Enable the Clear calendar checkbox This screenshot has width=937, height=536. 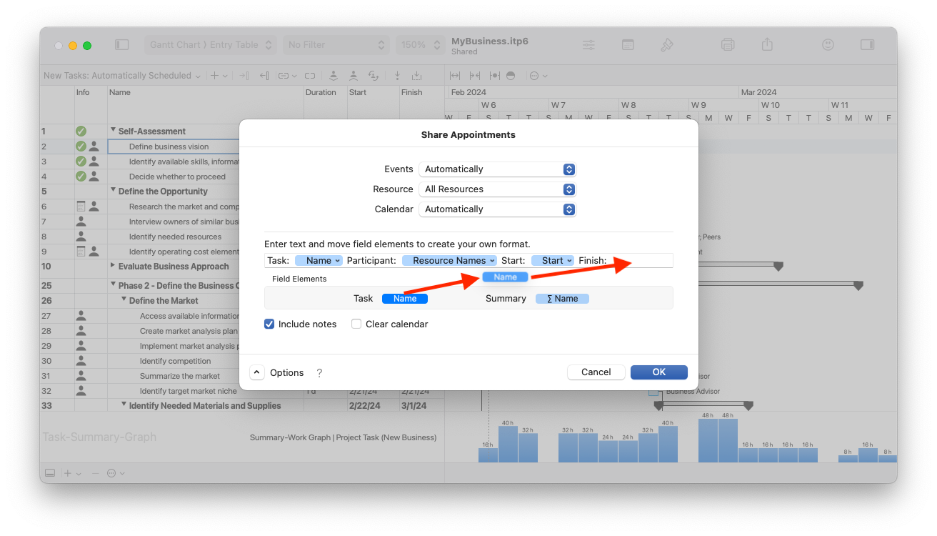(356, 324)
